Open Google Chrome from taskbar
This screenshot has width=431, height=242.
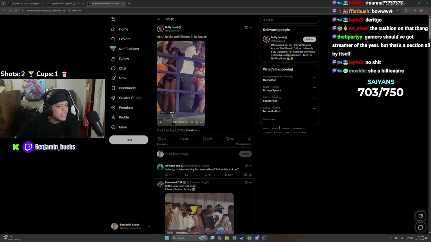tap(249, 238)
